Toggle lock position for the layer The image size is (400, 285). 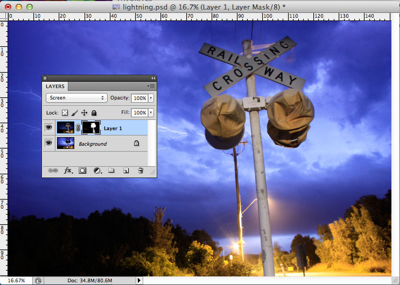tap(84, 113)
